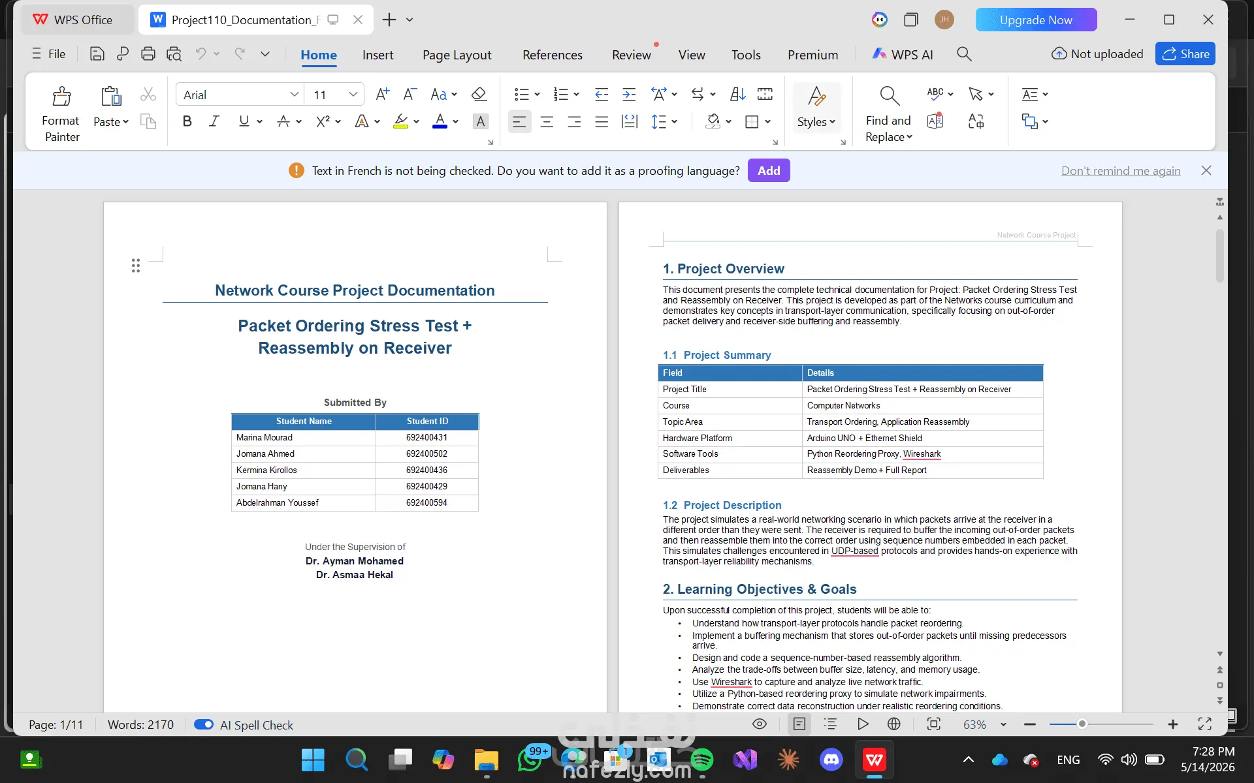The height and width of the screenshot is (783, 1254).
Task: Expand the Styles dropdown
Action: (x=816, y=122)
